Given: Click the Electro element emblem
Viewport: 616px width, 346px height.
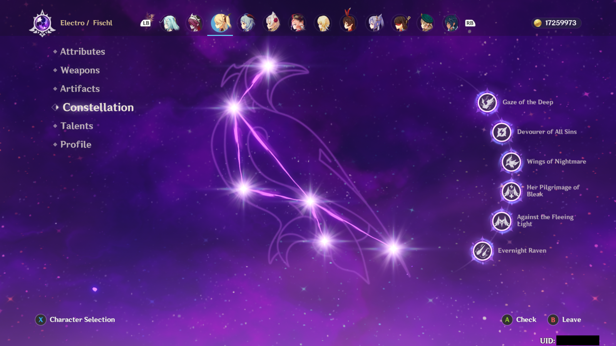Looking at the screenshot, I should point(42,23).
